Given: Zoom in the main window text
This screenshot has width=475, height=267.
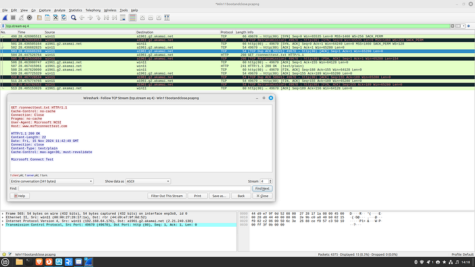Looking at the screenshot, I should tap(142, 18).
